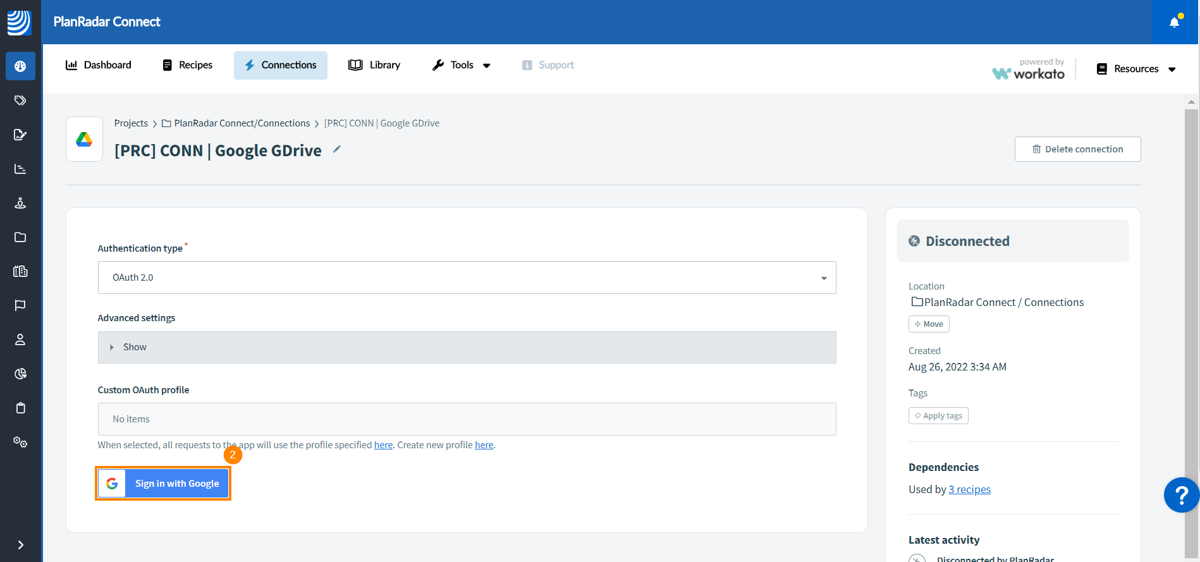The height and width of the screenshot is (562, 1200).
Task: Select the Connections tab
Action: coord(281,65)
